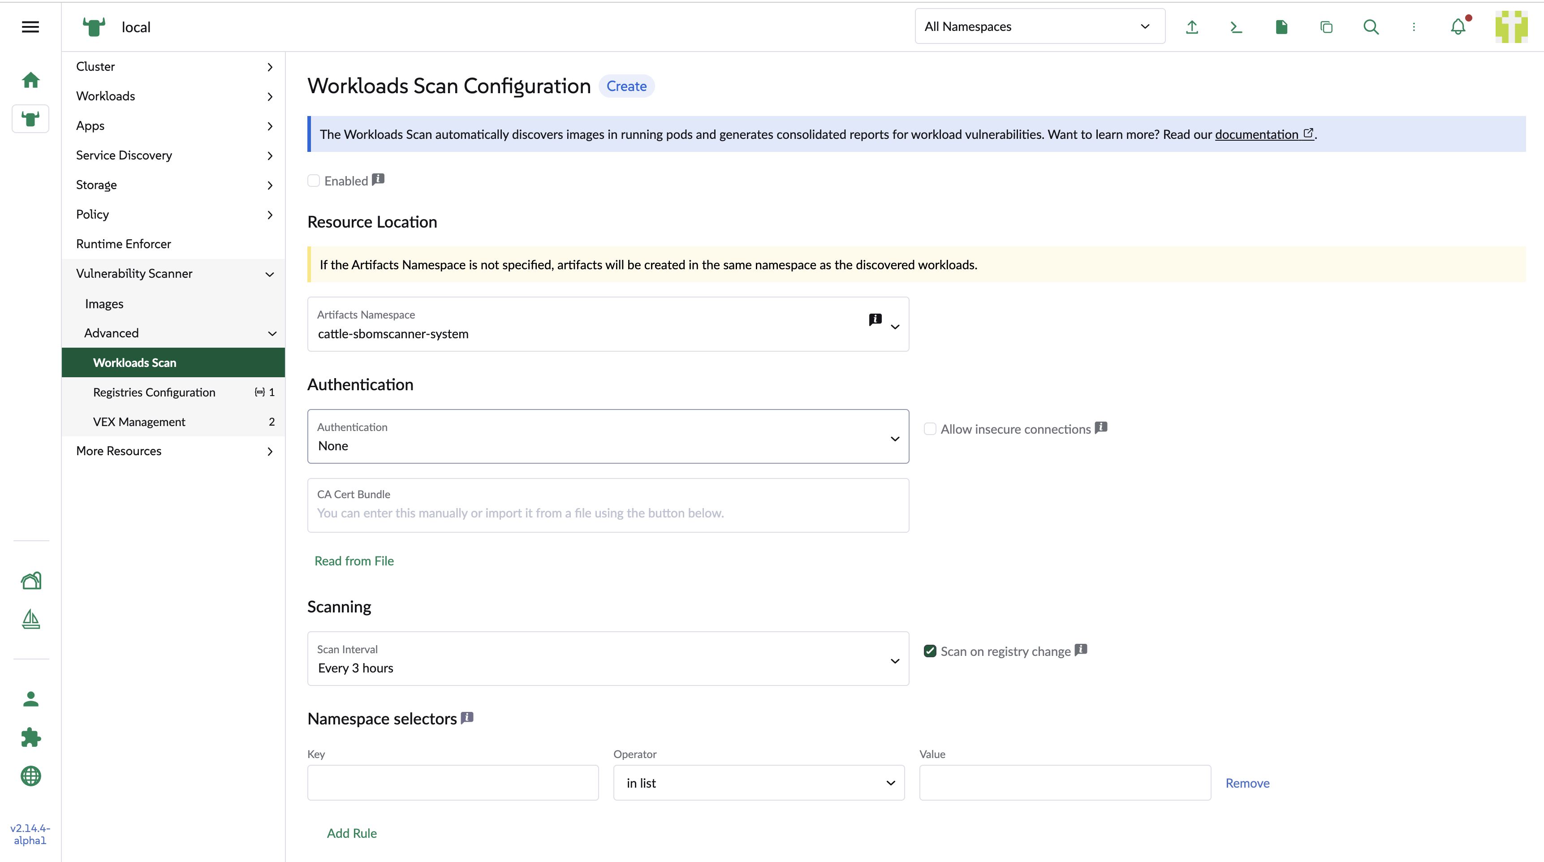Open Extensions puzzle piece icon
Screen dimensions: 1544x862
pos(30,737)
